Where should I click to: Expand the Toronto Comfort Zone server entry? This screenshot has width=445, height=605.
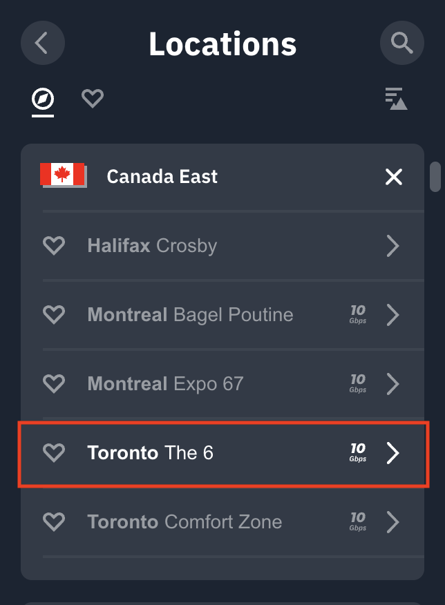[x=392, y=522]
